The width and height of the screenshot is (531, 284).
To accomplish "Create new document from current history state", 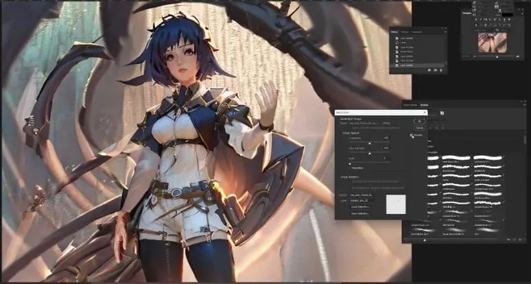I will click(x=429, y=70).
